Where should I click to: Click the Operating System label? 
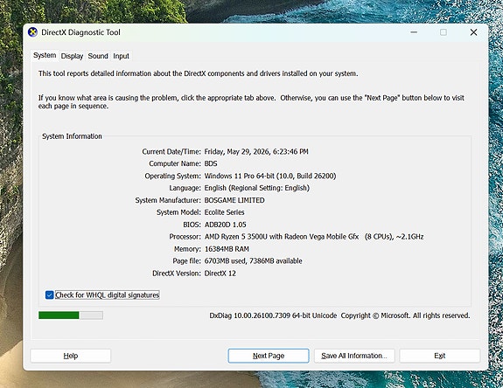tap(172, 176)
